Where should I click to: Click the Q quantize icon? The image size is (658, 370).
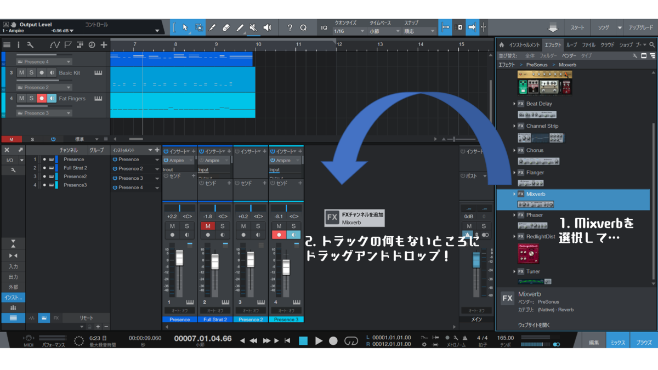tap(303, 27)
